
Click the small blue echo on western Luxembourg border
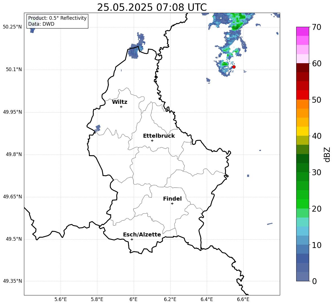click(98, 128)
